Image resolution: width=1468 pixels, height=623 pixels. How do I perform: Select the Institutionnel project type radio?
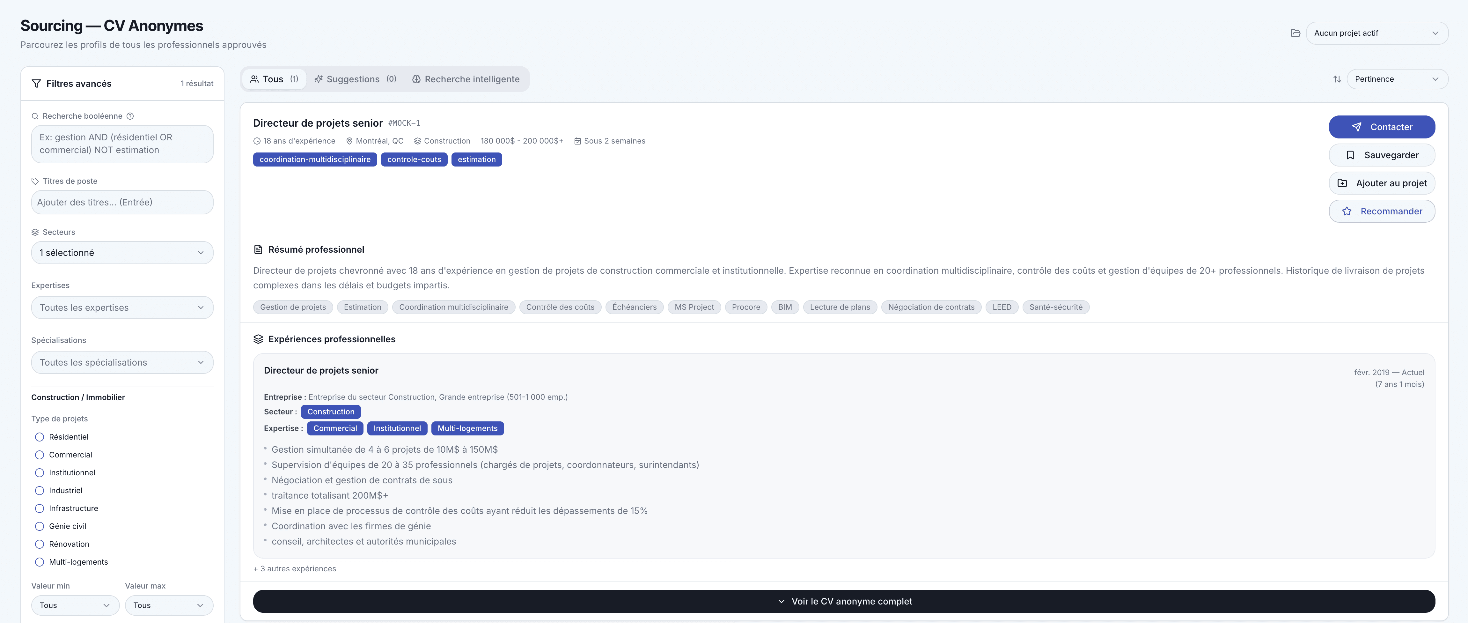tap(39, 472)
